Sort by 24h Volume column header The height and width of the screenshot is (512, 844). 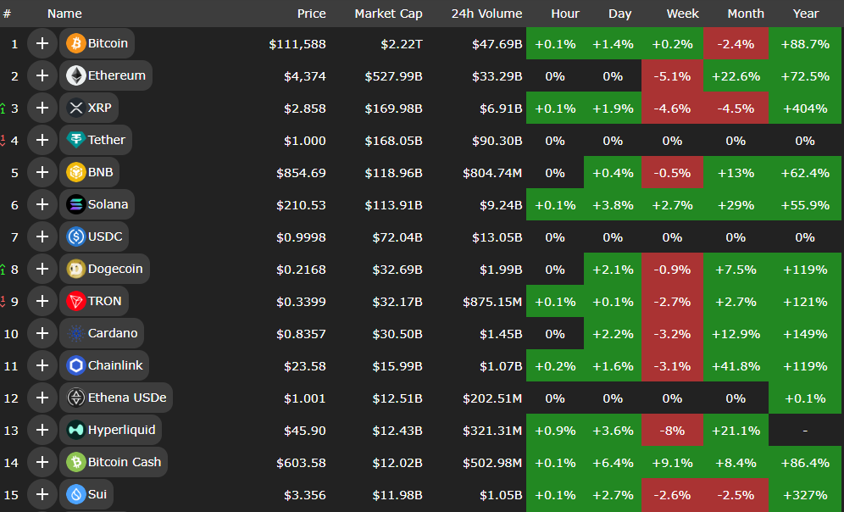(486, 14)
